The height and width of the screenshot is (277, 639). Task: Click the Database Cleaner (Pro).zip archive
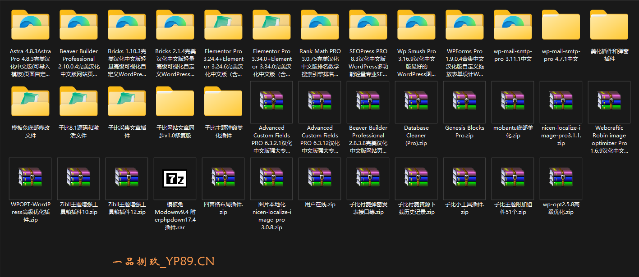point(416,102)
